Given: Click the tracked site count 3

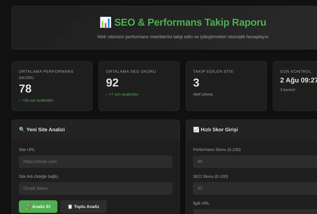Looking at the screenshot, I should click(x=196, y=83).
